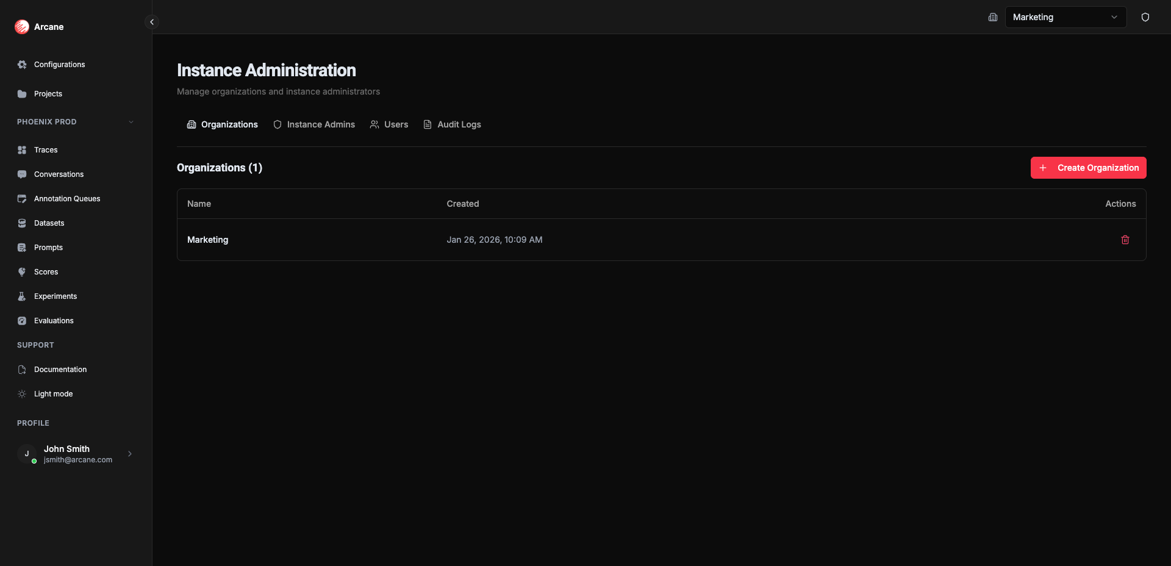Collapse the sidebar with the chevron
1171x566 pixels.
tap(151, 21)
